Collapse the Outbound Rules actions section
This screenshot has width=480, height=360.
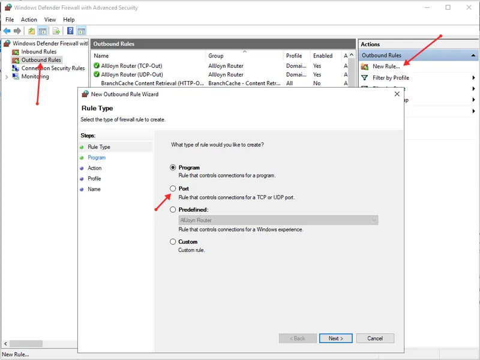tap(473, 55)
